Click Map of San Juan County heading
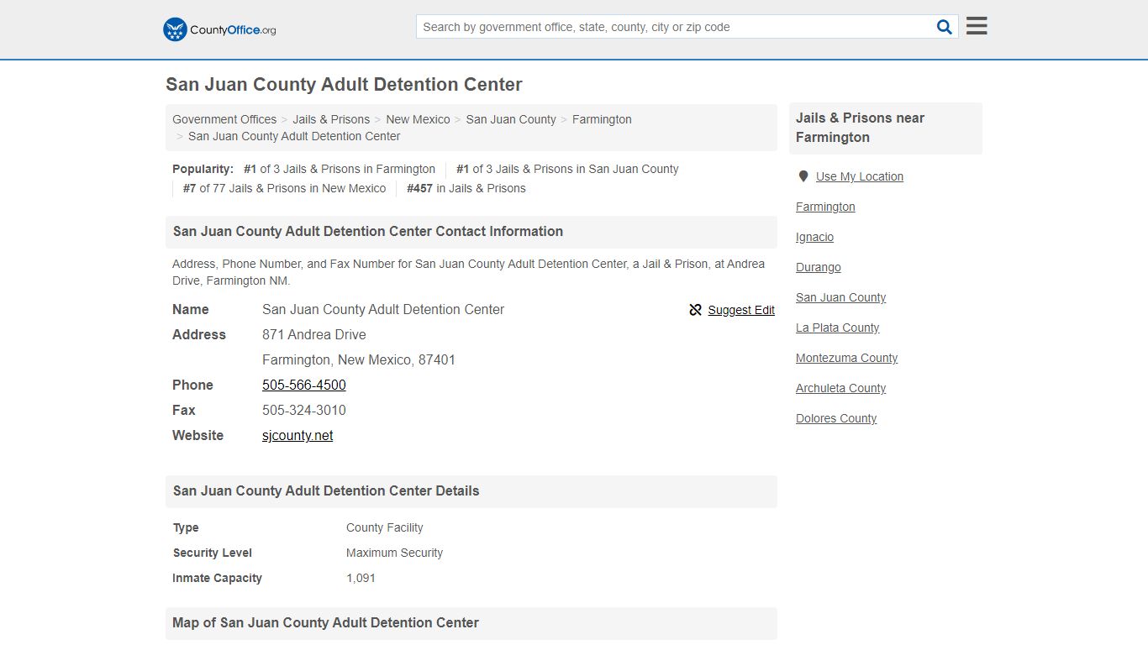This screenshot has height=645, width=1148. click(325, 622)
